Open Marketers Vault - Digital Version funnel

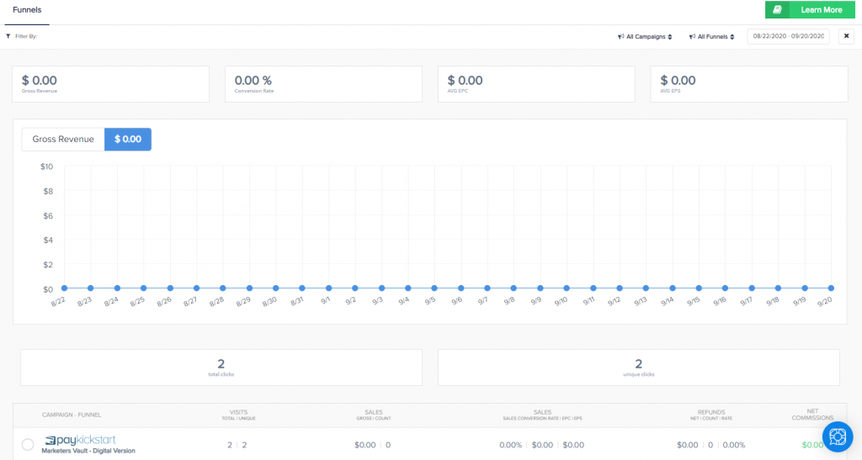click(88, 452)
